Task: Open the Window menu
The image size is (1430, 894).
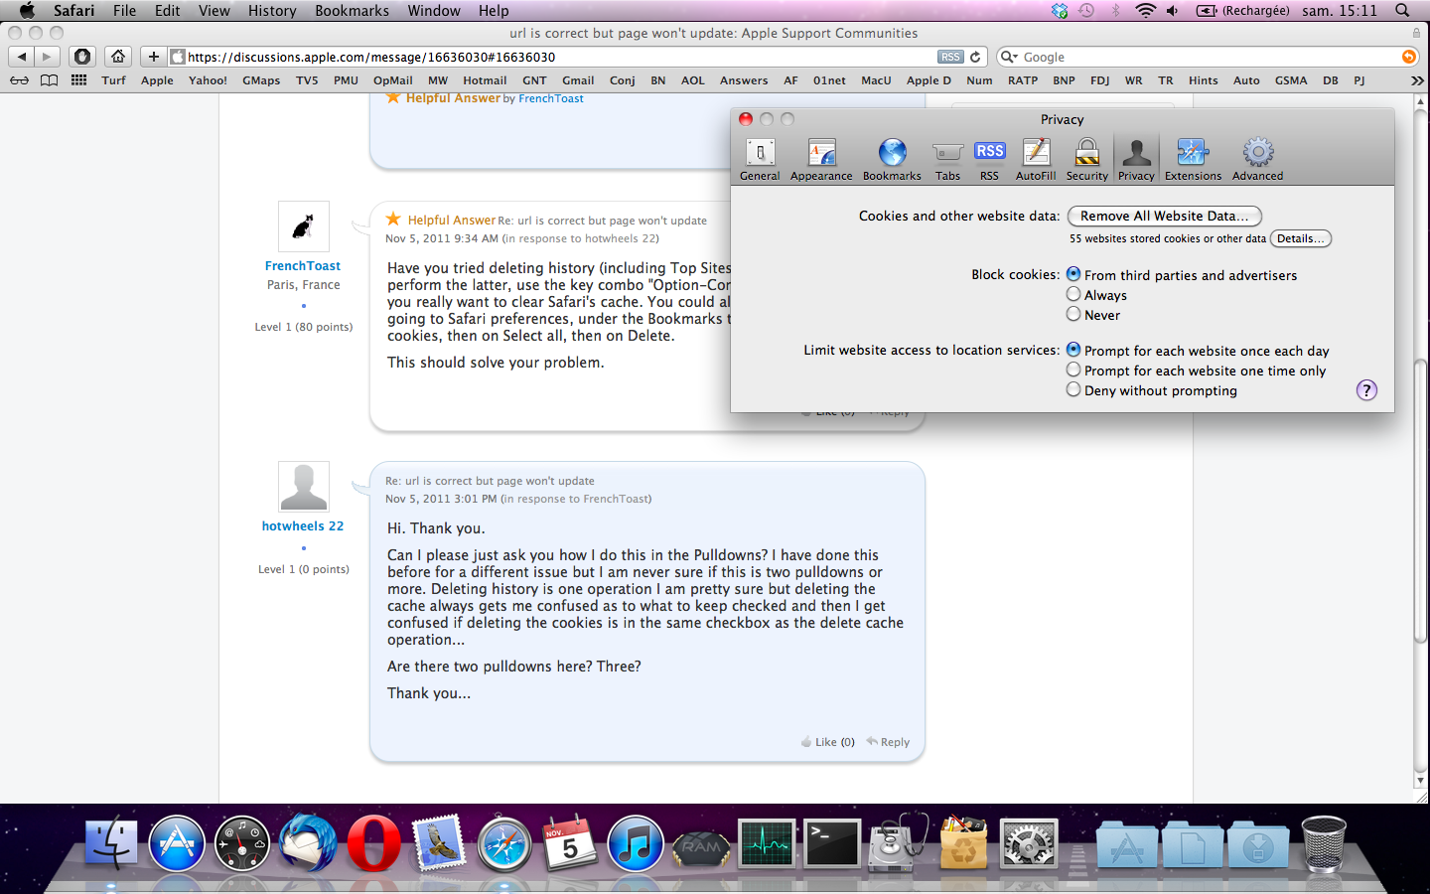Action: (434, 11)
